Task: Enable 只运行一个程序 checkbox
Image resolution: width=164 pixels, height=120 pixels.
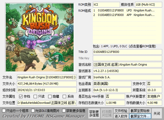Action: [4, 110]
